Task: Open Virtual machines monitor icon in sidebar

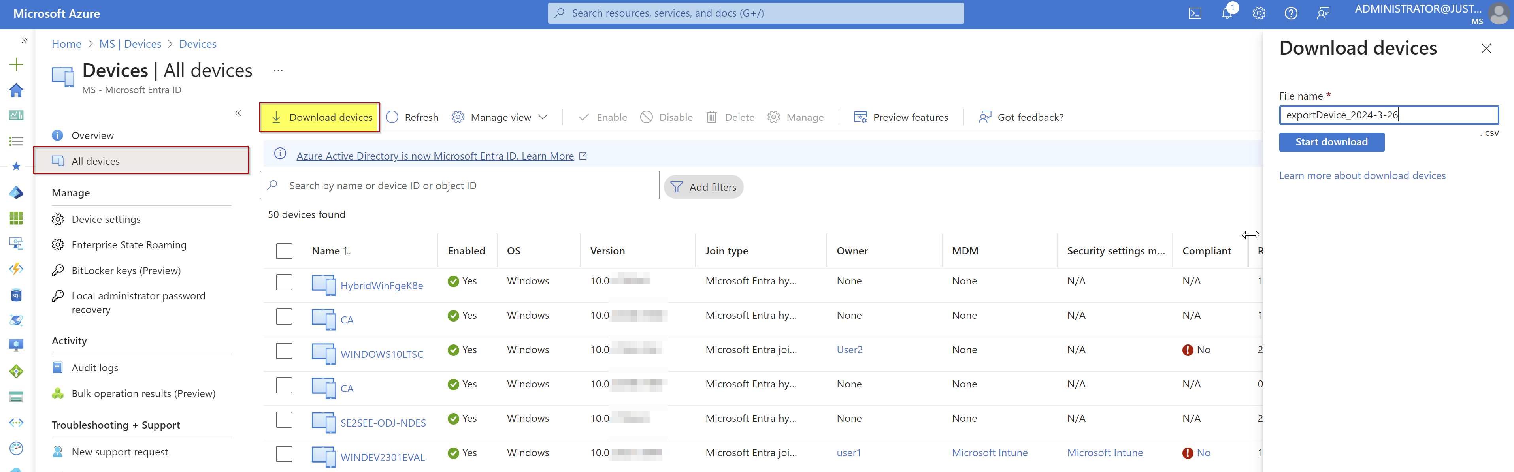Action: [x=17, y=345]
